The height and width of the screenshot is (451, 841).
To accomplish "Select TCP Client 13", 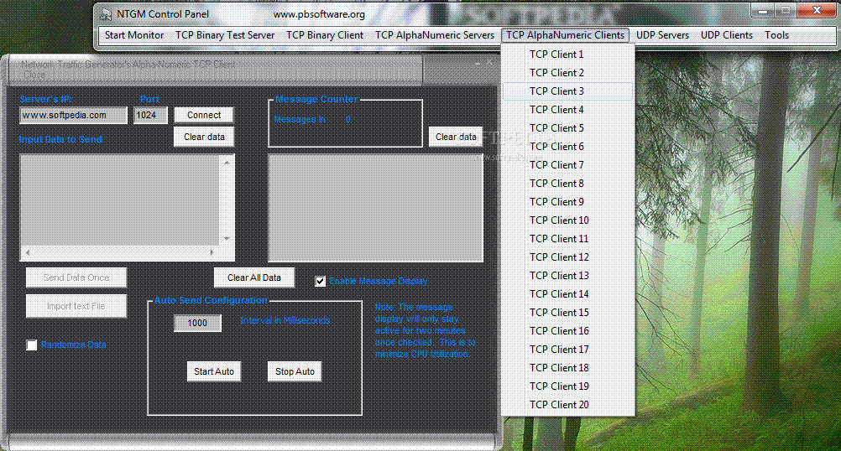I will pos(568,276).
